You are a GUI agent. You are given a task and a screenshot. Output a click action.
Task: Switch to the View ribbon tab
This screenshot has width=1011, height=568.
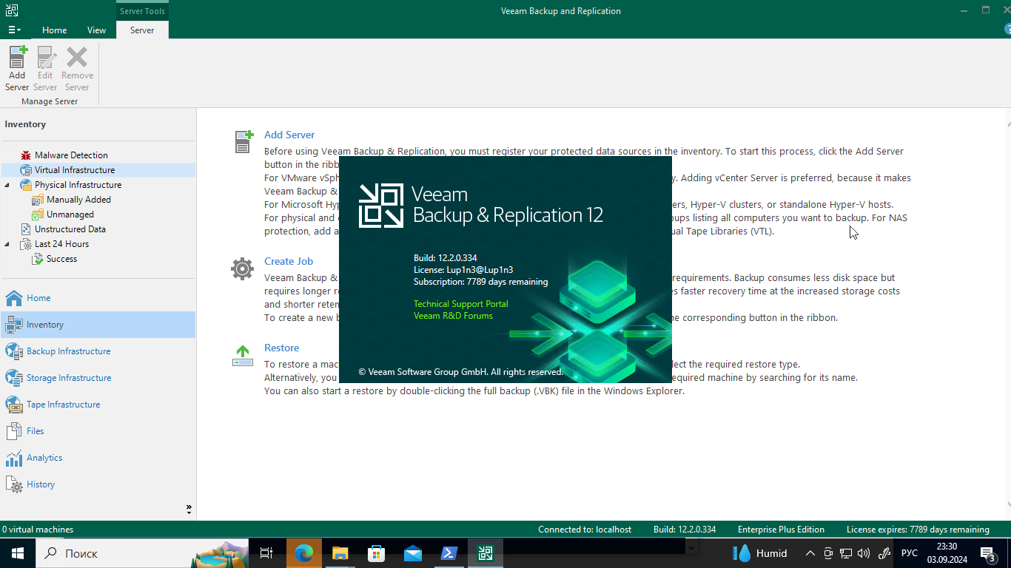tap(96, 30)
